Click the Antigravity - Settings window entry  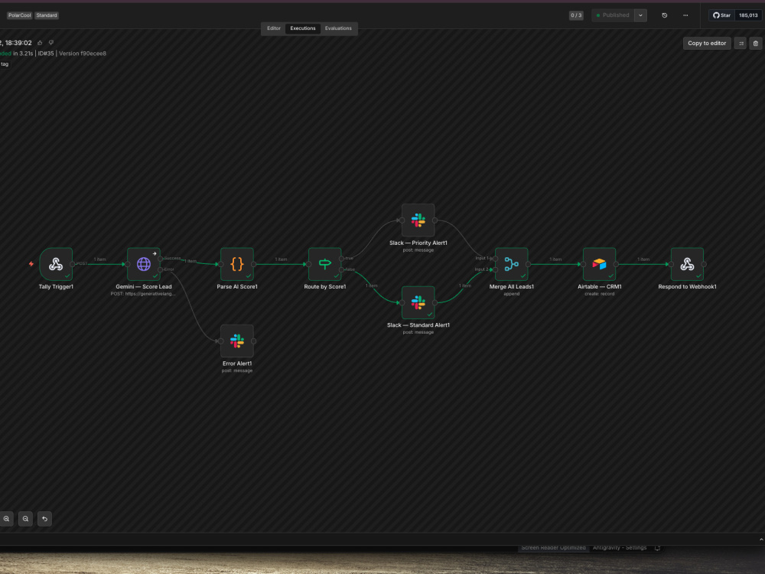[x=620, y=548]
